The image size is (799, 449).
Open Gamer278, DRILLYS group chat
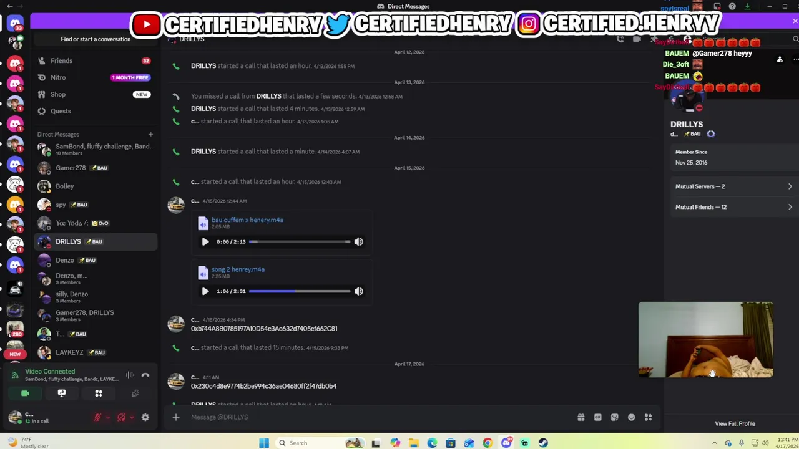coord(96,316)
